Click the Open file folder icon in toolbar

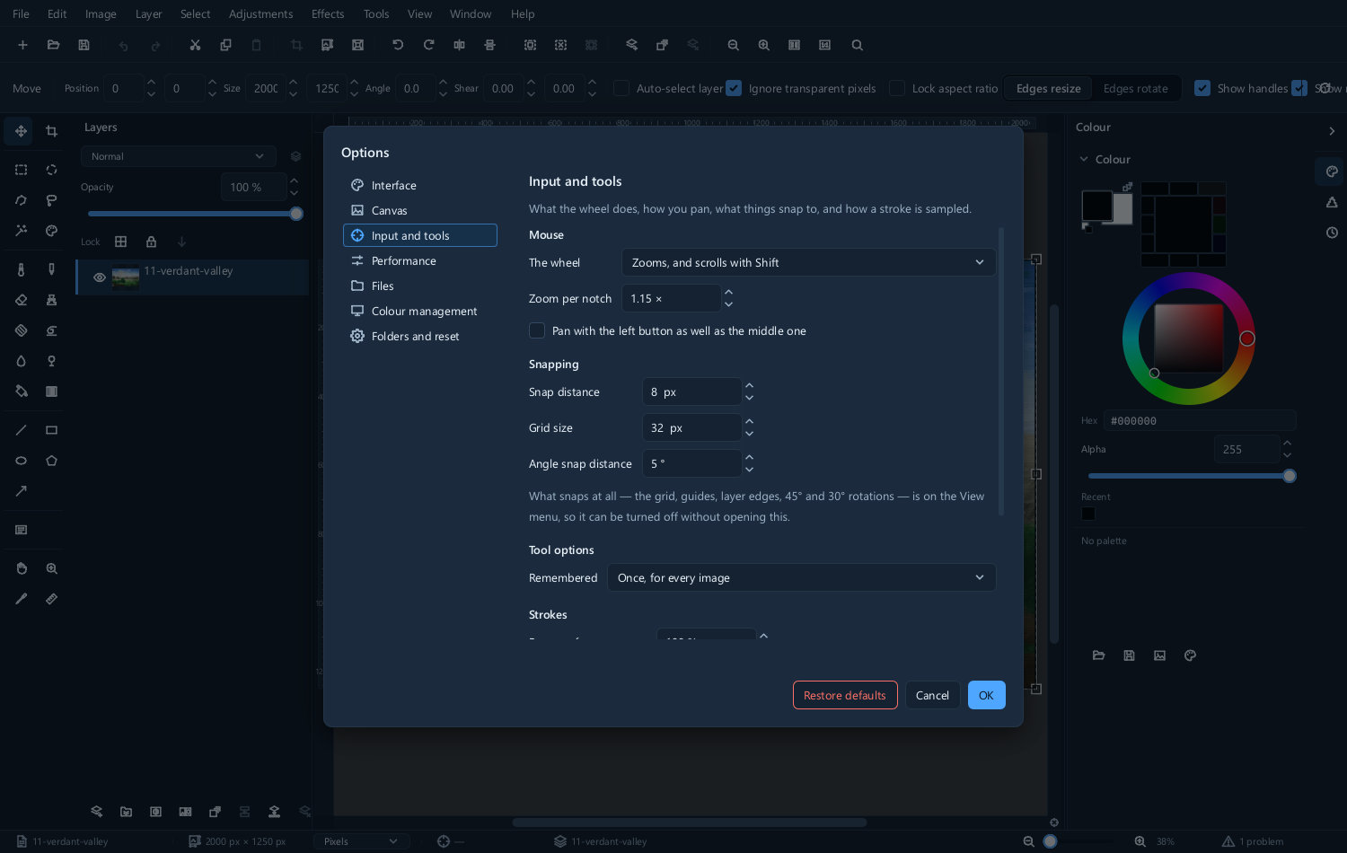(53, 45)
